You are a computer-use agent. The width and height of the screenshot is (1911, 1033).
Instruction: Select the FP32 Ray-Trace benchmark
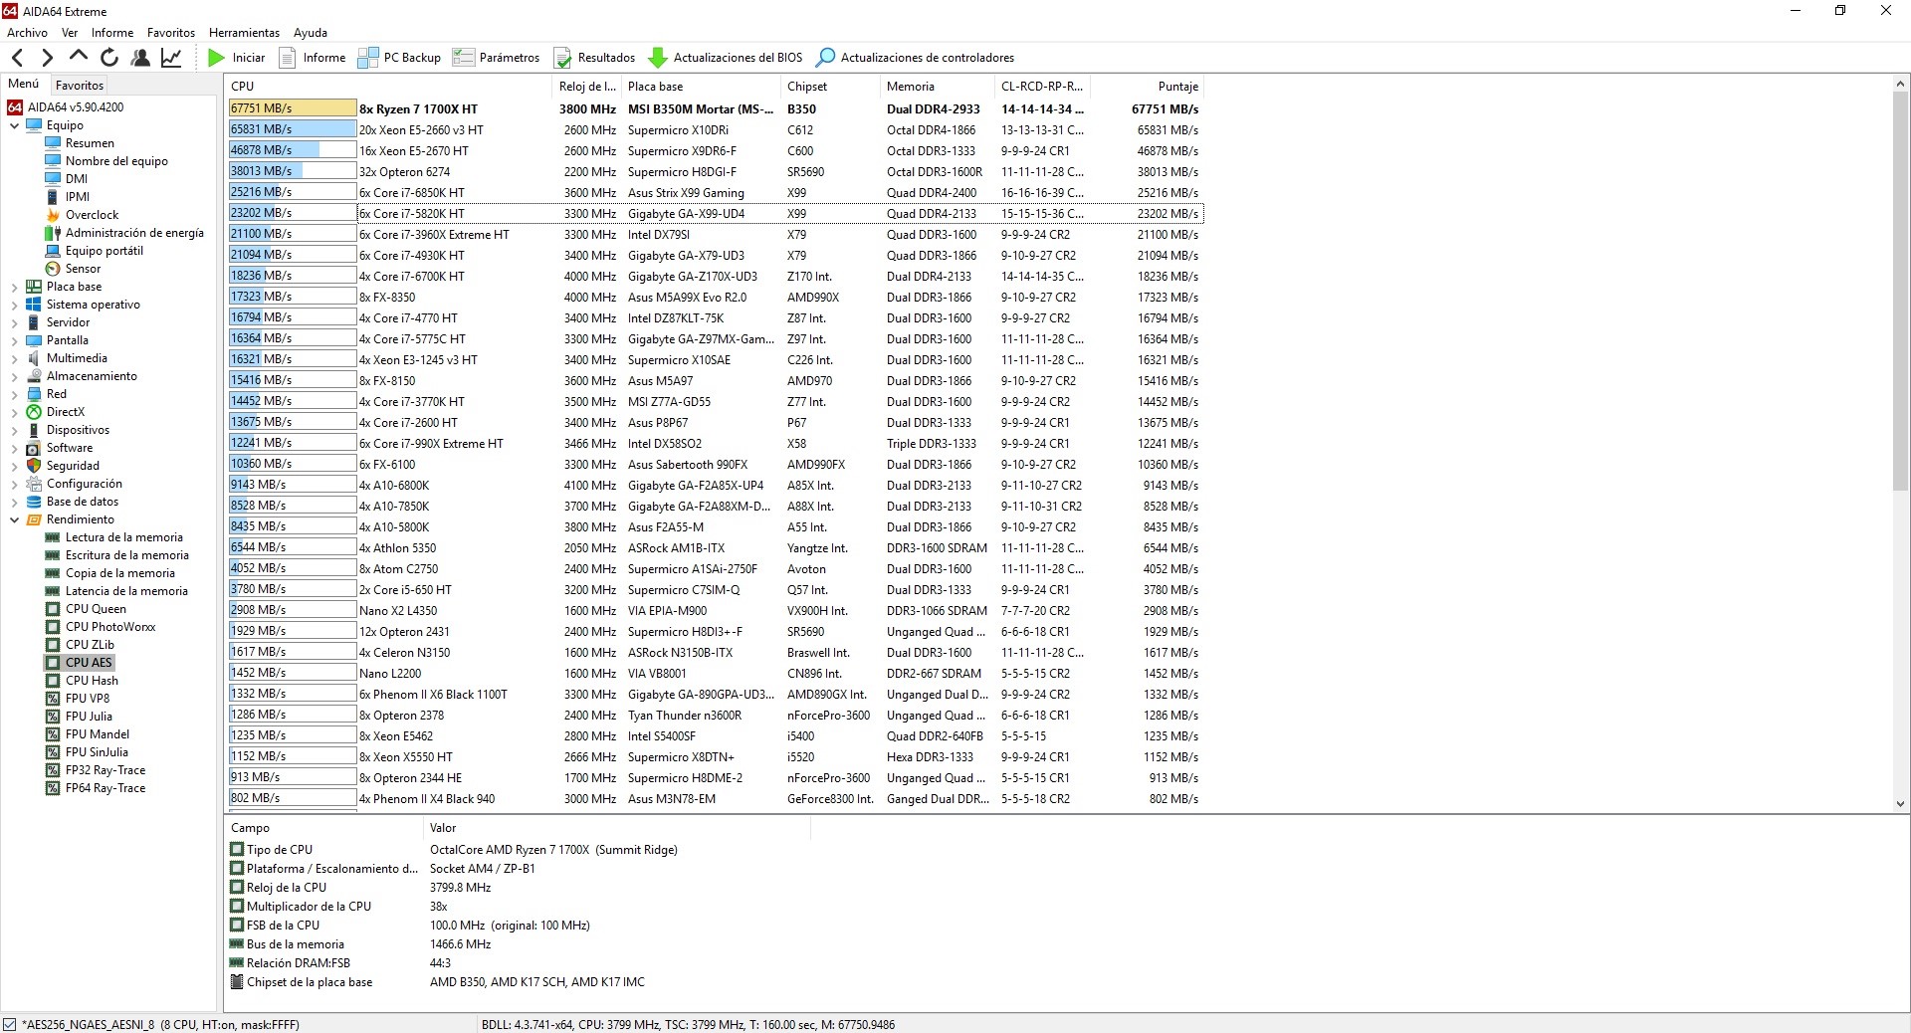[106, 770]
